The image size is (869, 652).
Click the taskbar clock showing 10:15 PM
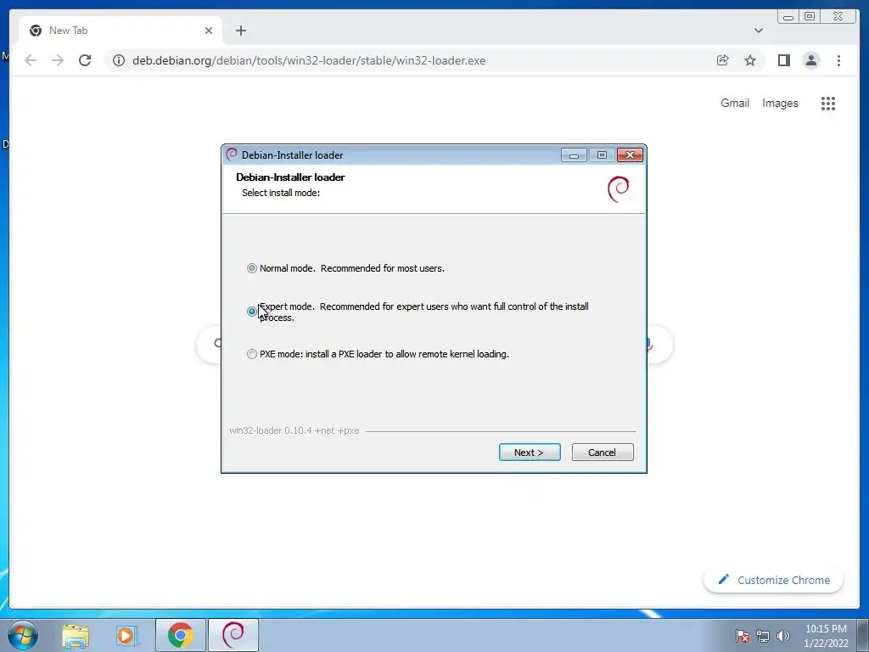[826, 636]
